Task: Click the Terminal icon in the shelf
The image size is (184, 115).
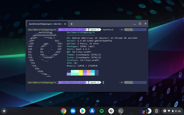Action: click(121, 111)
